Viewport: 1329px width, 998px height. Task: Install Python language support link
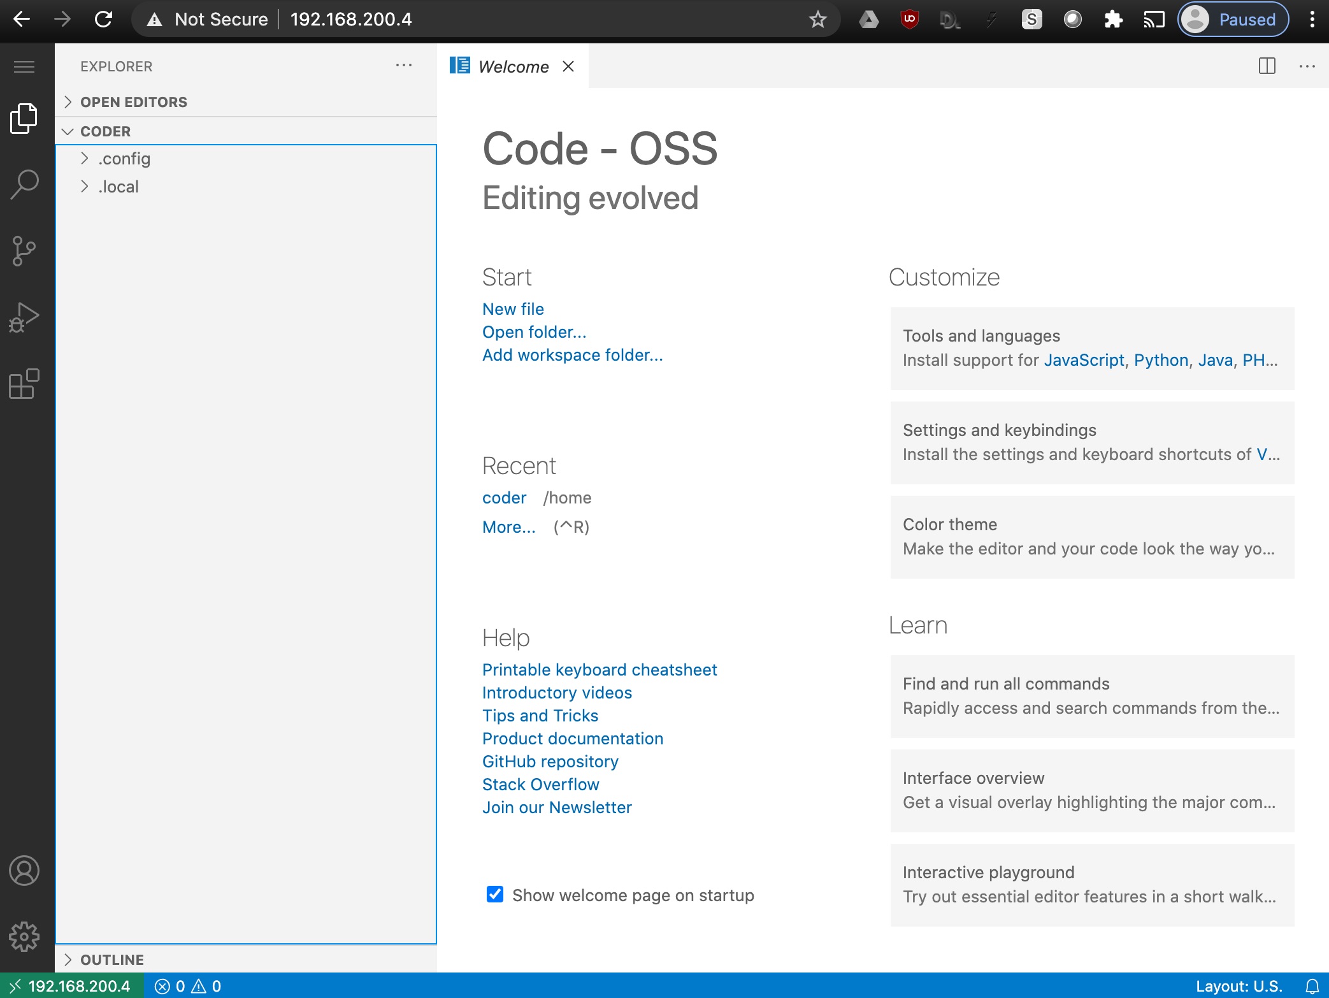pos(1161,360)
